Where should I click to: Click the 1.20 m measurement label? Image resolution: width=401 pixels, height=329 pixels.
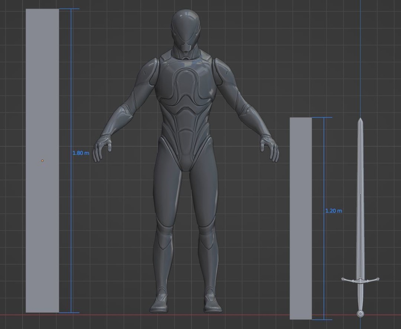[x=334, y=210]
